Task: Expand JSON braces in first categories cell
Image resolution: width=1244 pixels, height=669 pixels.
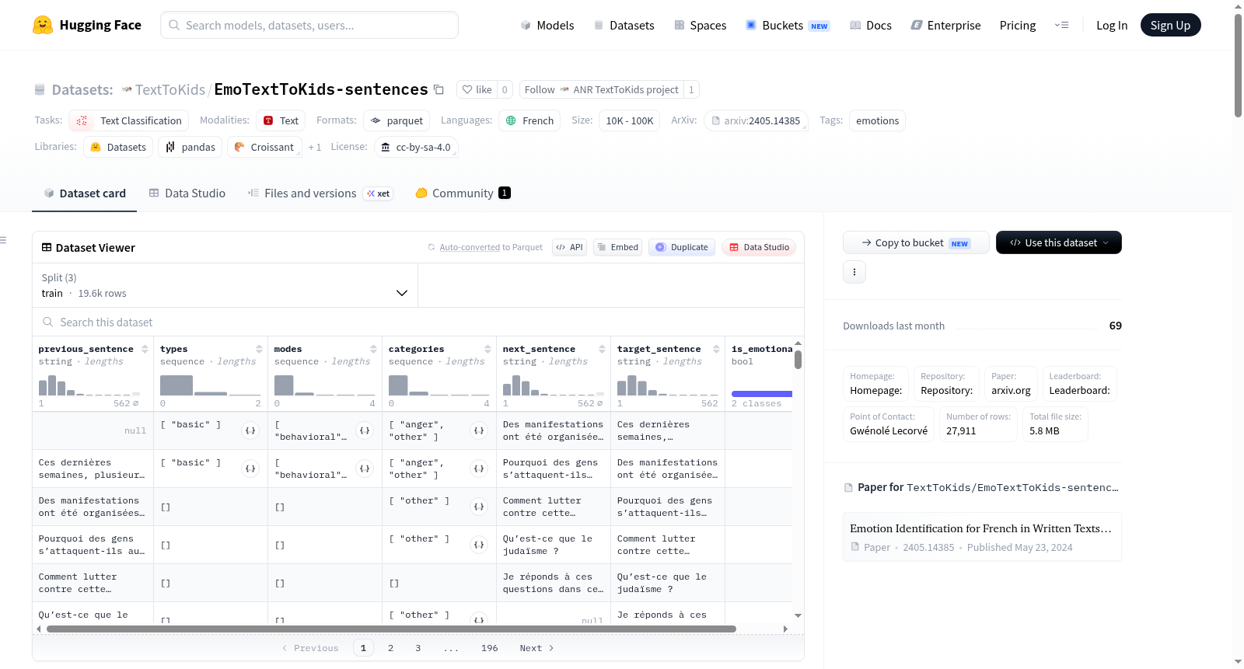Action: point(479,430)
